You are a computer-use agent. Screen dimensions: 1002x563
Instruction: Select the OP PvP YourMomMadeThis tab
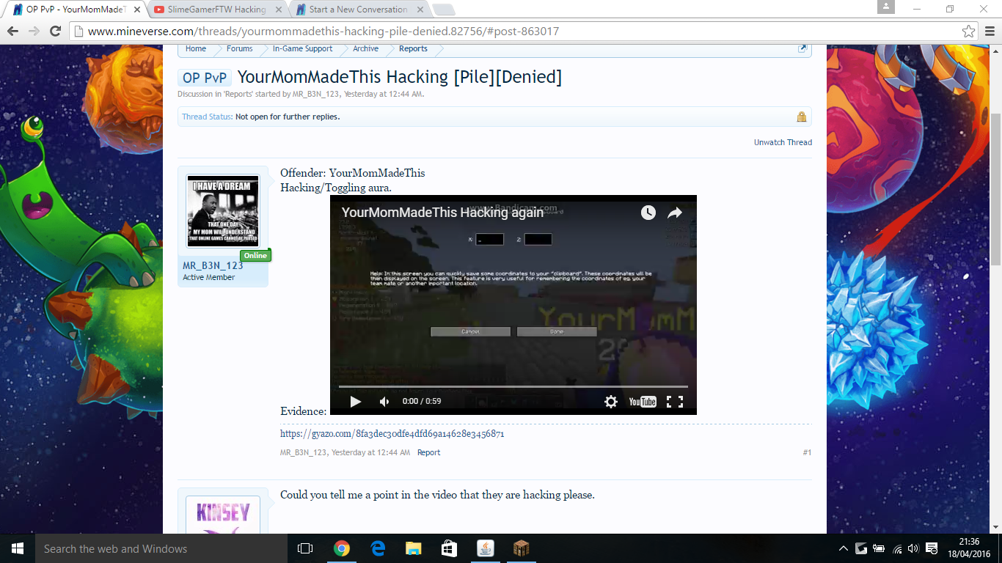click(x=77, y=10)
